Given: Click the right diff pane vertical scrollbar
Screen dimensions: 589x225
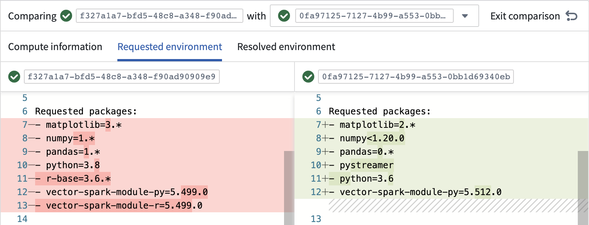Looking at the screenshot, I should tap(583, 188).
